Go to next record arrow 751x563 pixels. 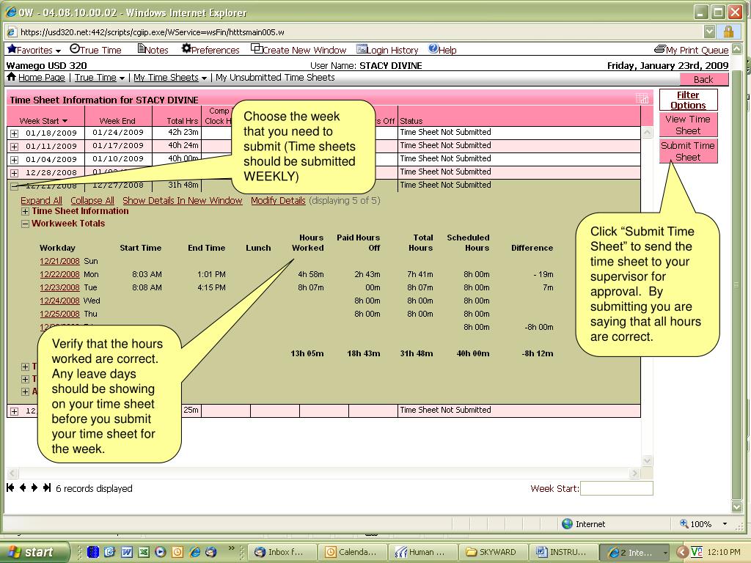point(34,487)
